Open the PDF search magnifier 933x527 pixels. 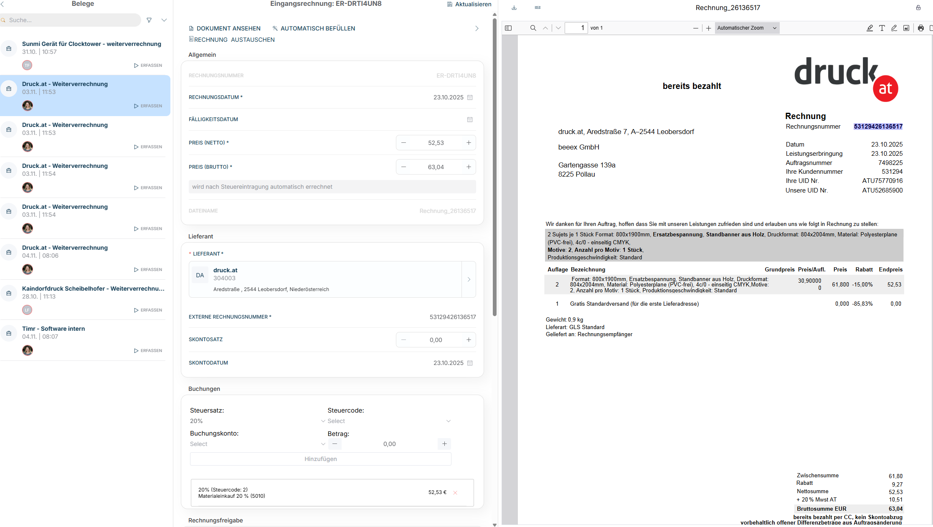[533, 28]
